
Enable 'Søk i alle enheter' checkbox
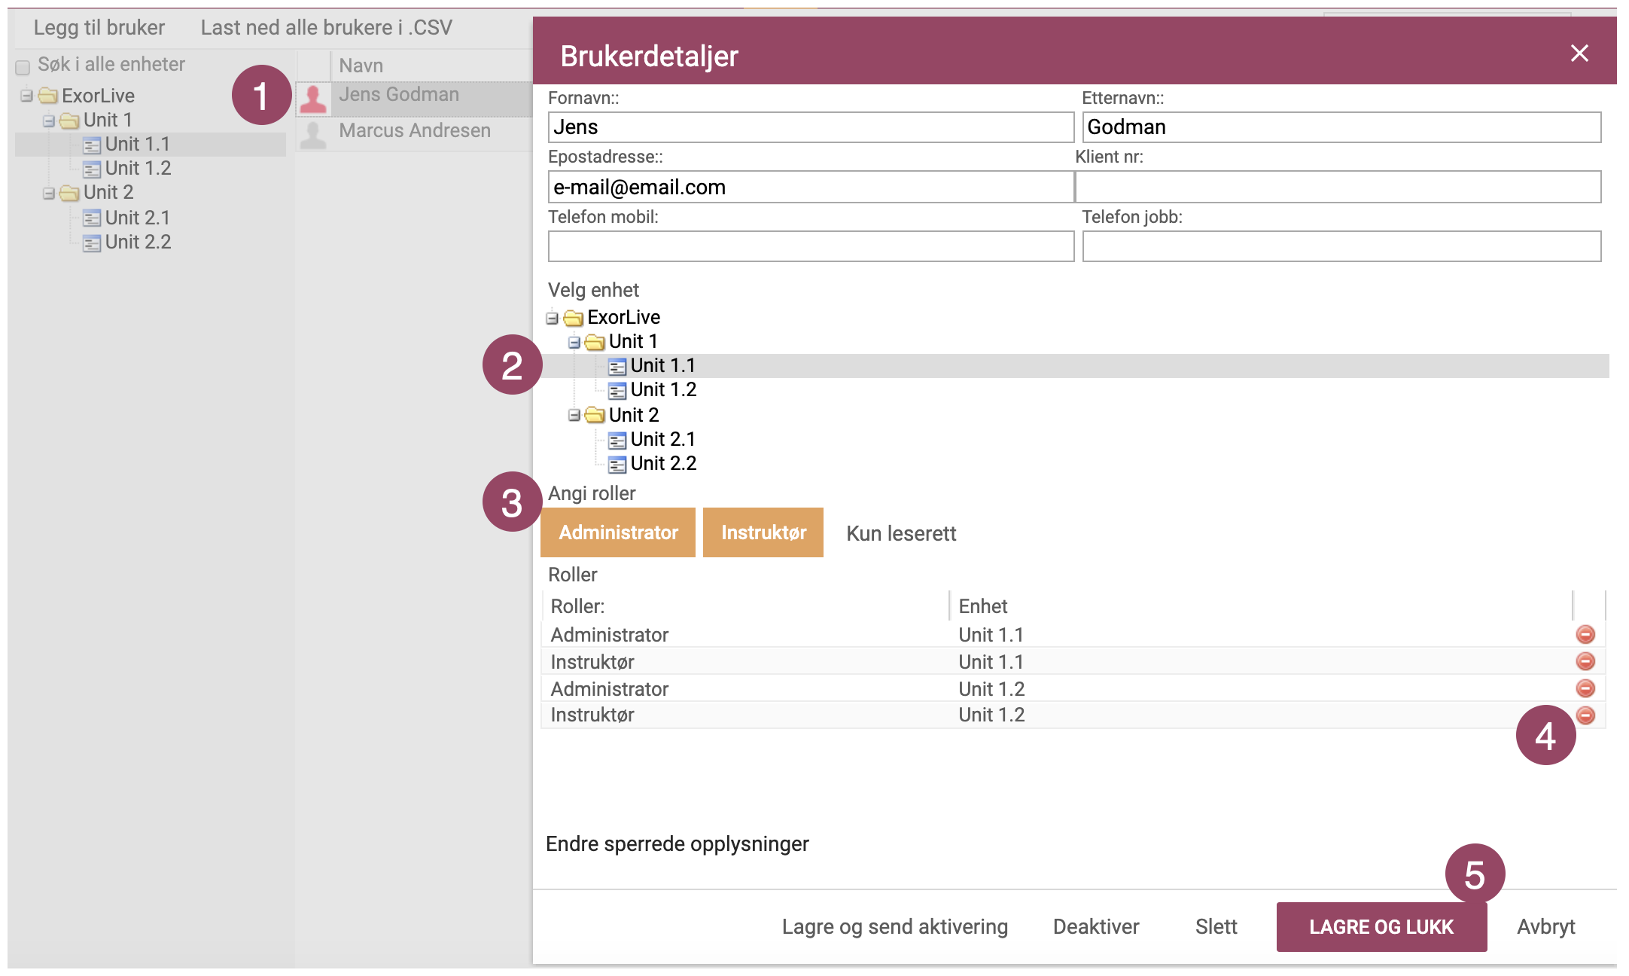(x=23, y=67)
